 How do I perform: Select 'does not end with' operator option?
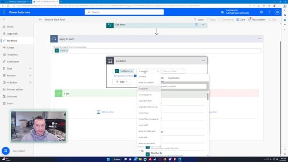click(149, 143)
